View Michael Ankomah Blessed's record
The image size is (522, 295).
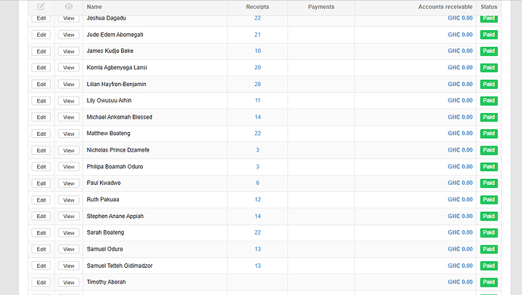tap(69, 117)
